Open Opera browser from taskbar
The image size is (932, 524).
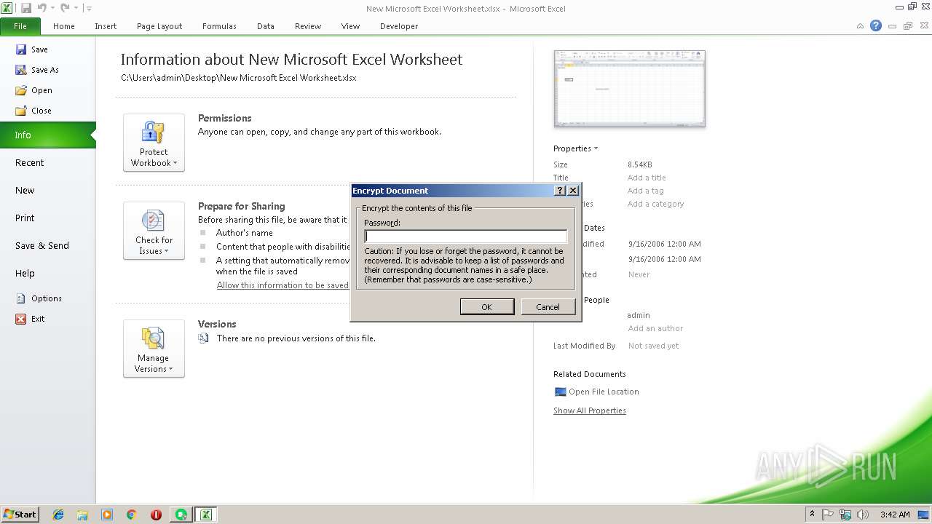point(156,515)
